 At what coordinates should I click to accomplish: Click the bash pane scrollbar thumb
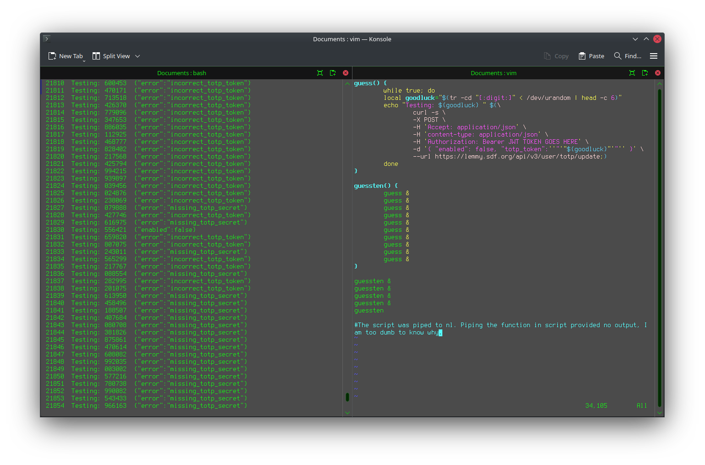click(x=347, y=397)
